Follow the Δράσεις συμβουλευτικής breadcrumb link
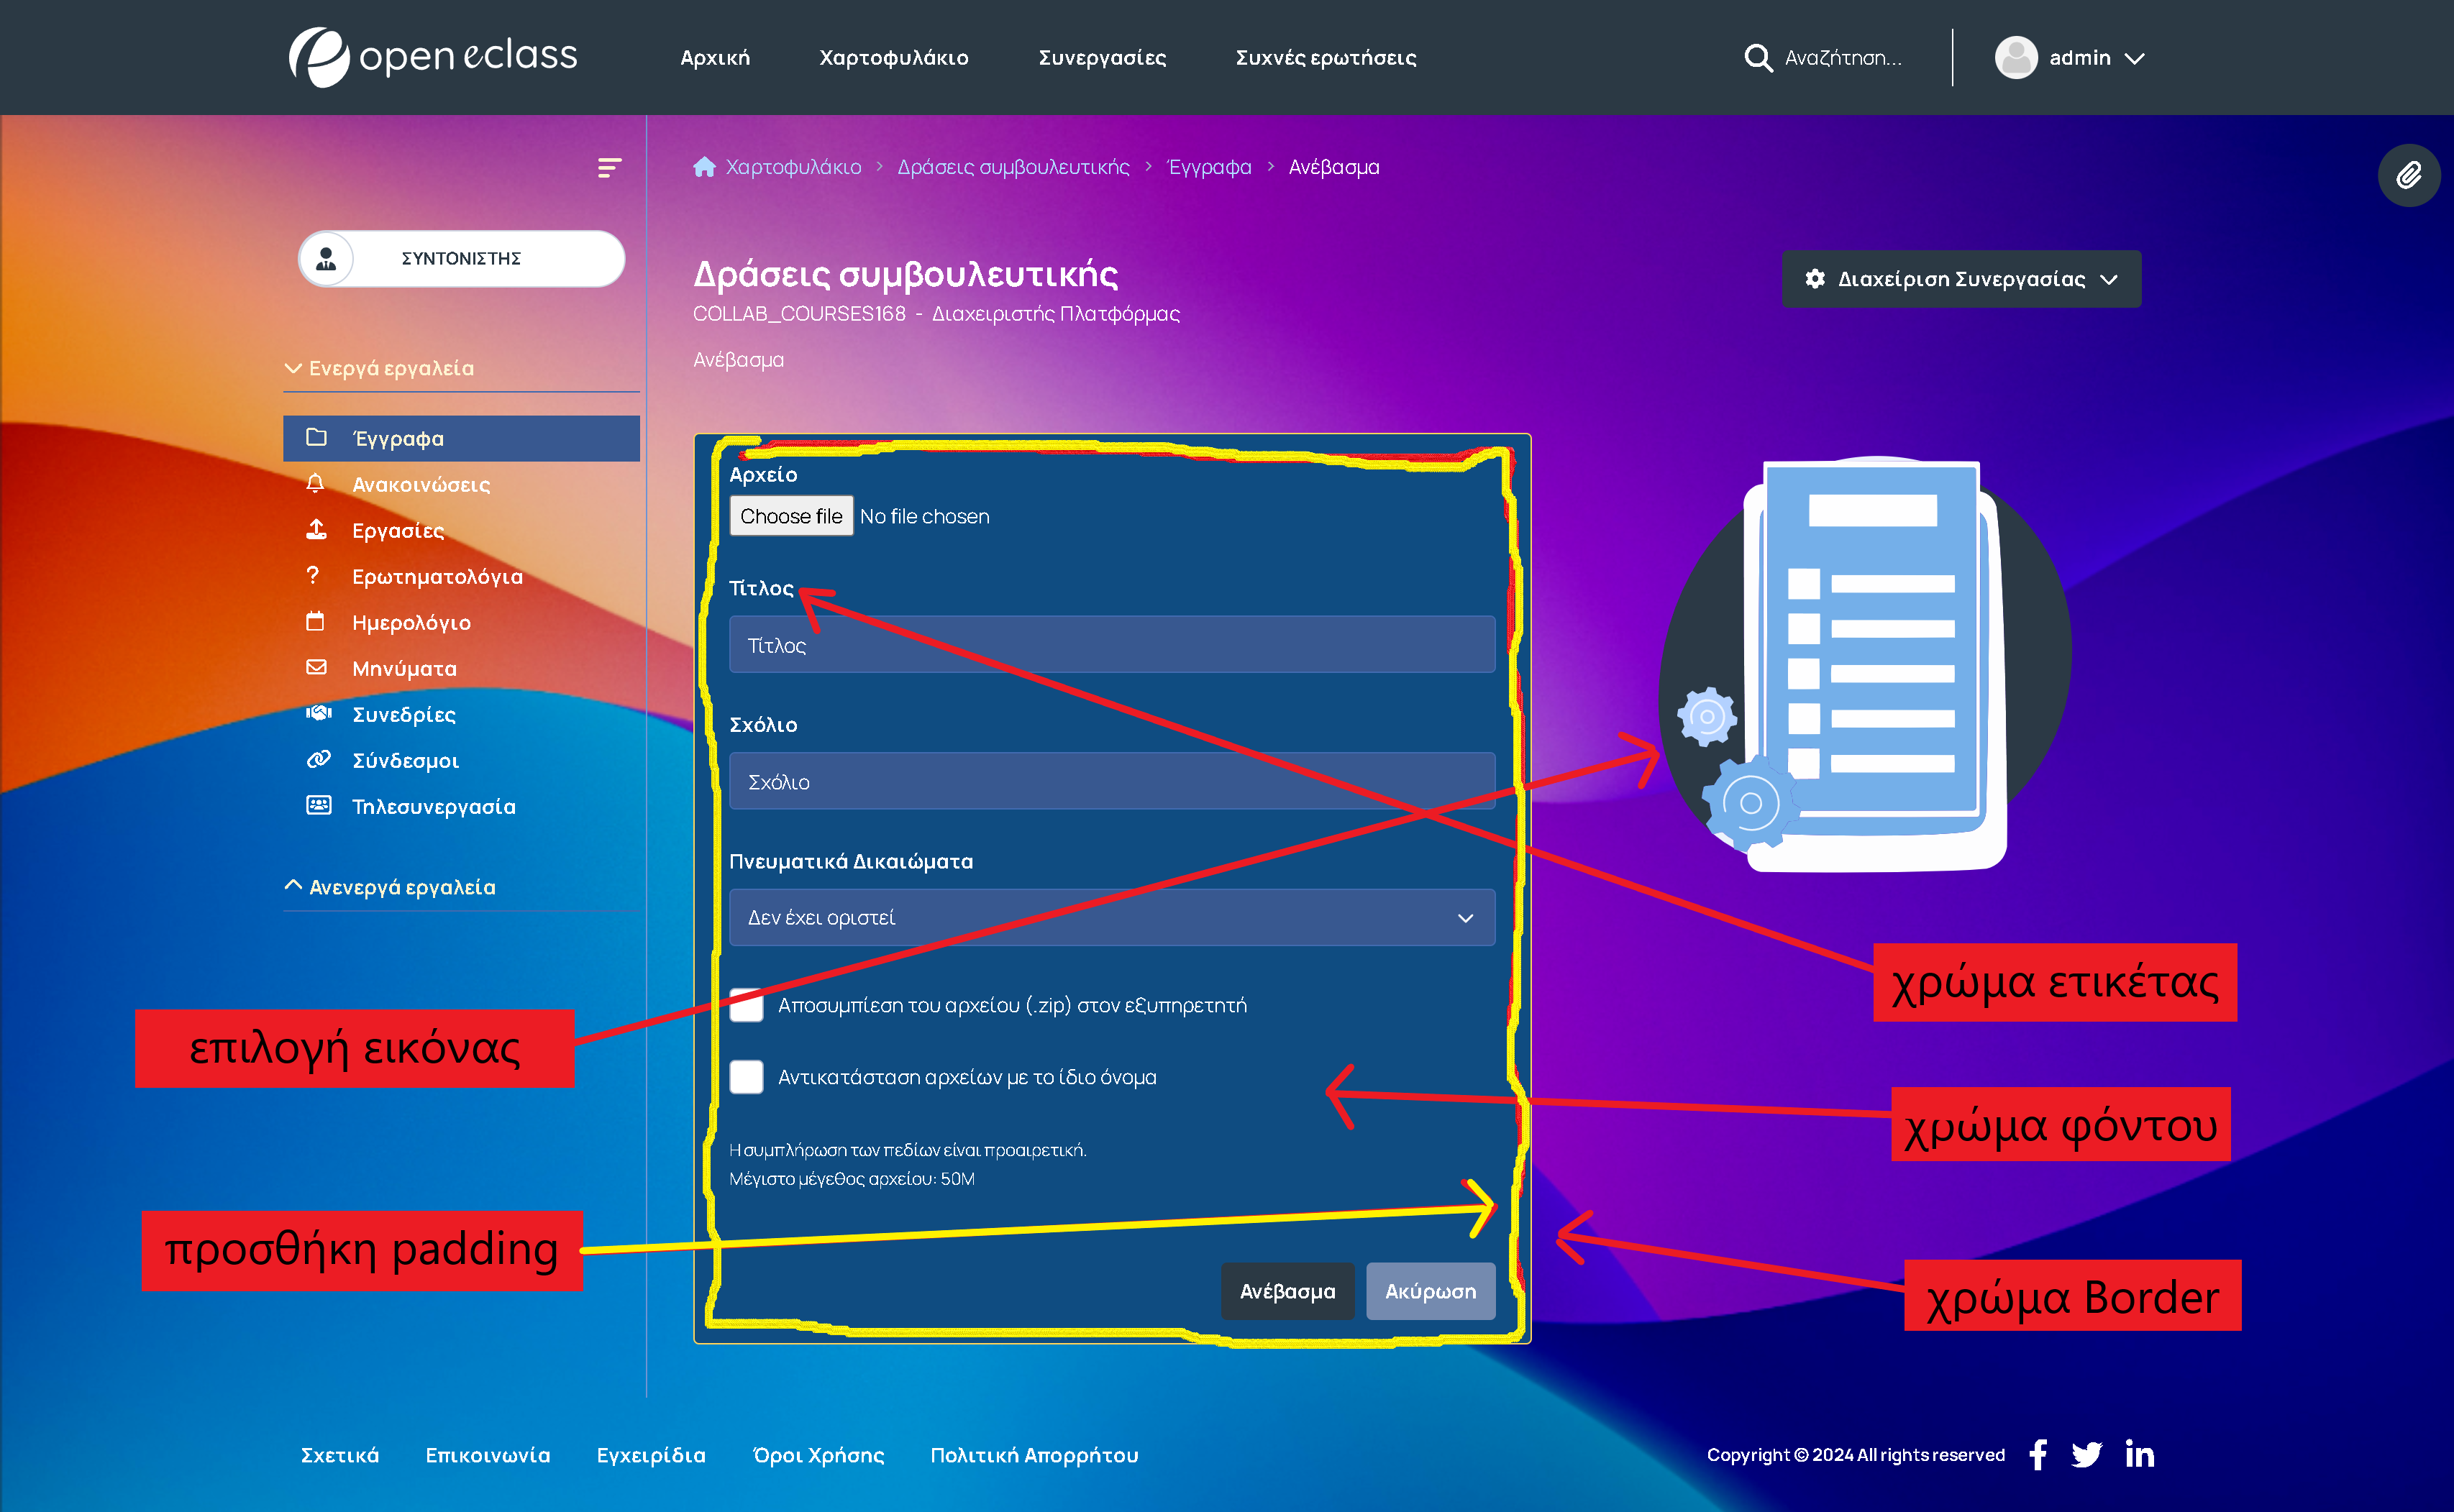The image size is (2454, 1512). 1013,167
